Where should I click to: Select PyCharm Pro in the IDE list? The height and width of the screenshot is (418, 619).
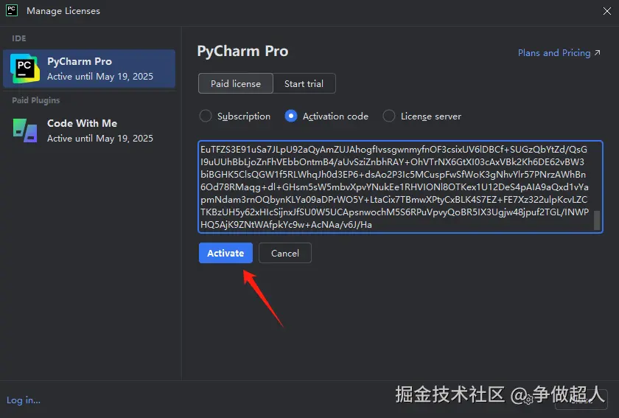click(x=89, y=69)
